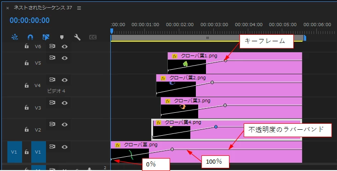
Task: Target track V2 header label
Action: (38, 130)
